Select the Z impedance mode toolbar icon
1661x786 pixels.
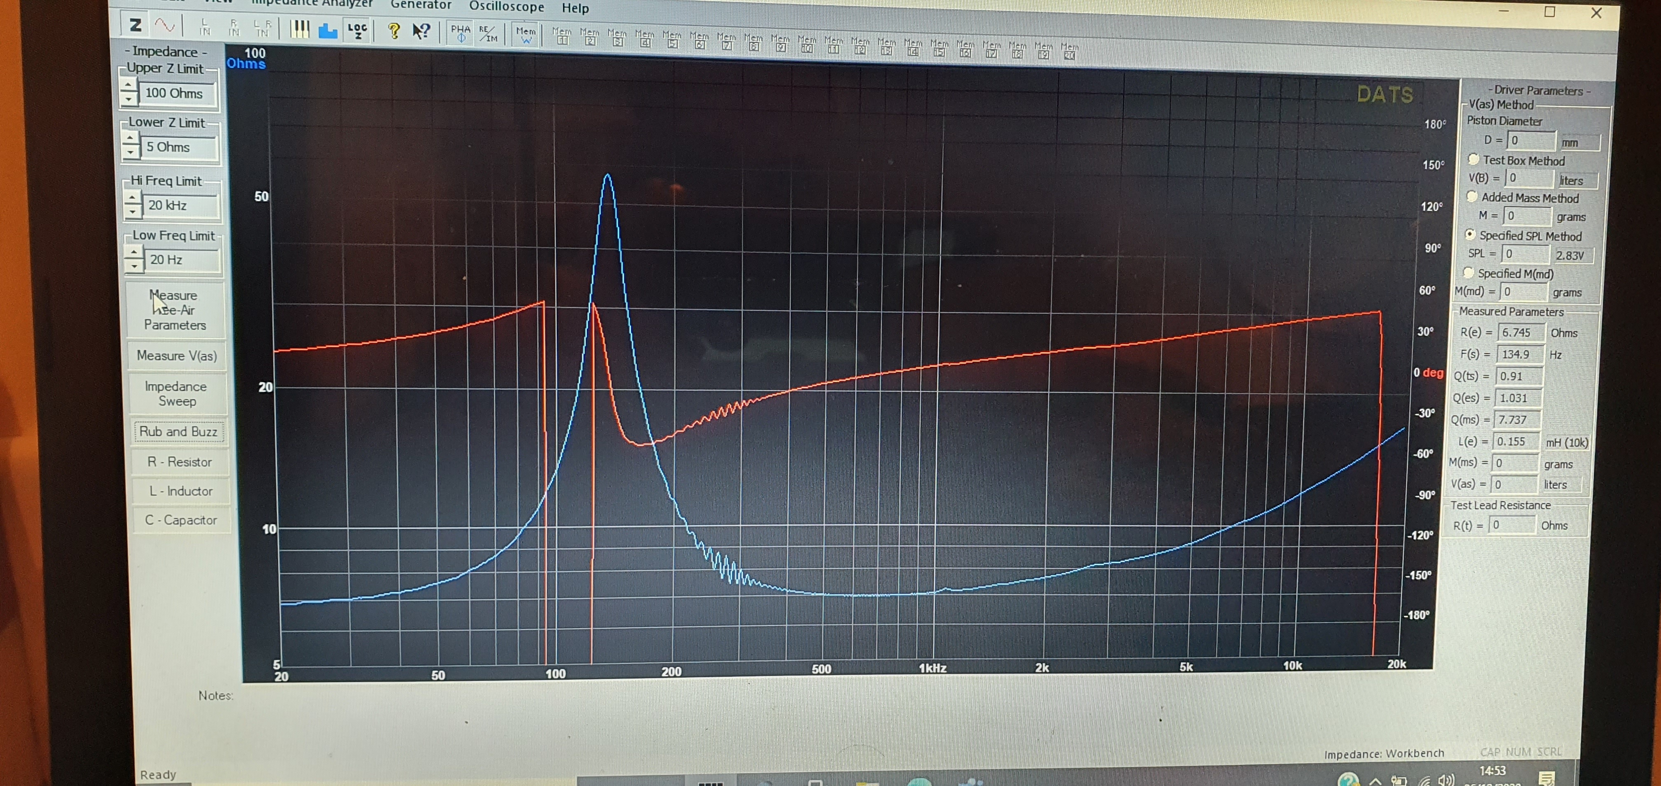pyautogui.click(x=136, y=25)
